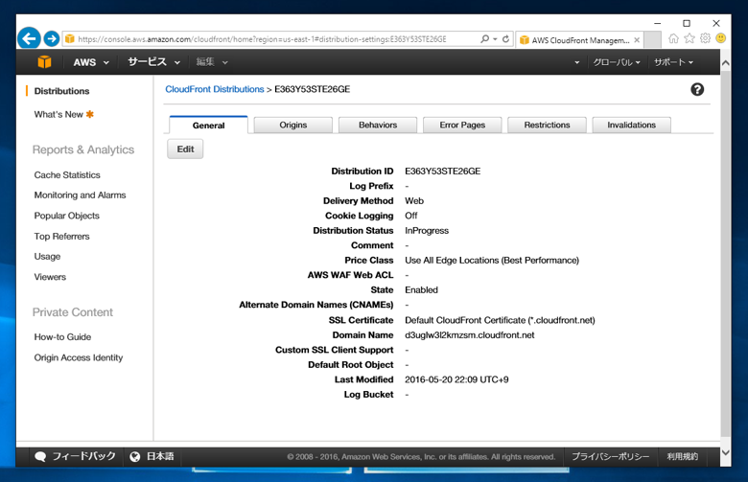Open browser home icon
This screenshot has width=748, height=482.
point(673,38)
